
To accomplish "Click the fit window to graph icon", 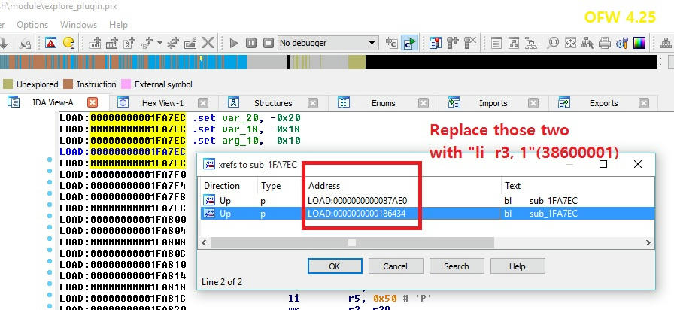I will point(570,43).
